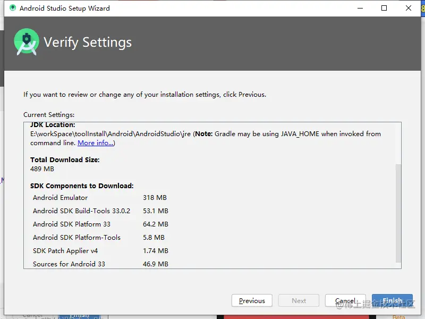Screen dimensions: 425x319
Task: Click the Android Studio logo in header
Action: click(x=26, y=42)
